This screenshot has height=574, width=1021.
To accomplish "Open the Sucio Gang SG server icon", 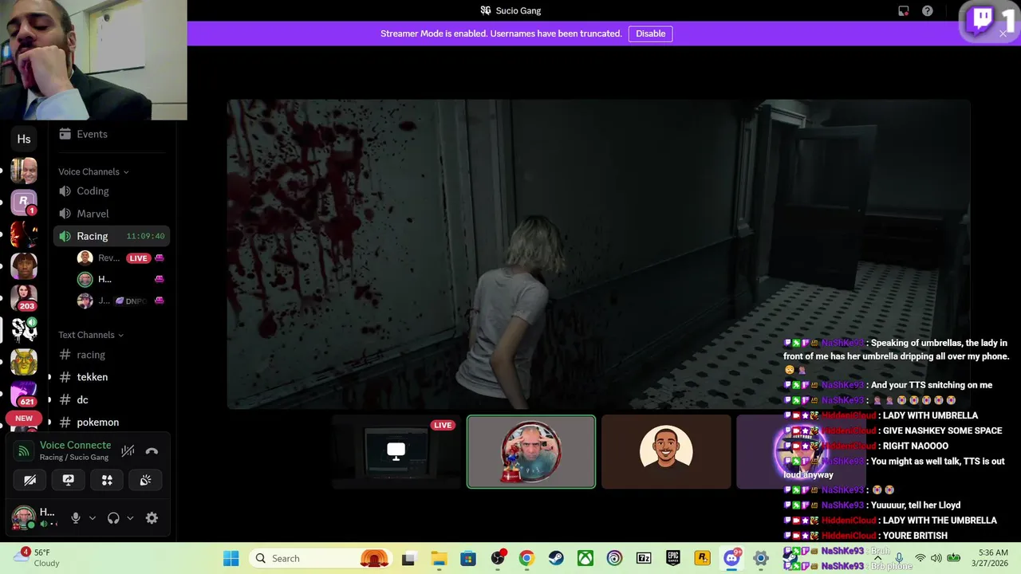I will pos(24,328).
